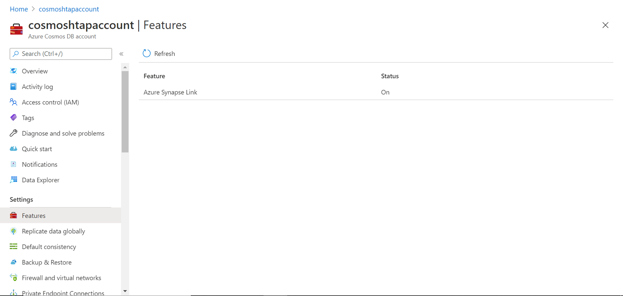The width and height of the screenshot is (623, 296).
Task: Open the cosmoshtapaccount breadcrumb link
Action: pos(69,9)
